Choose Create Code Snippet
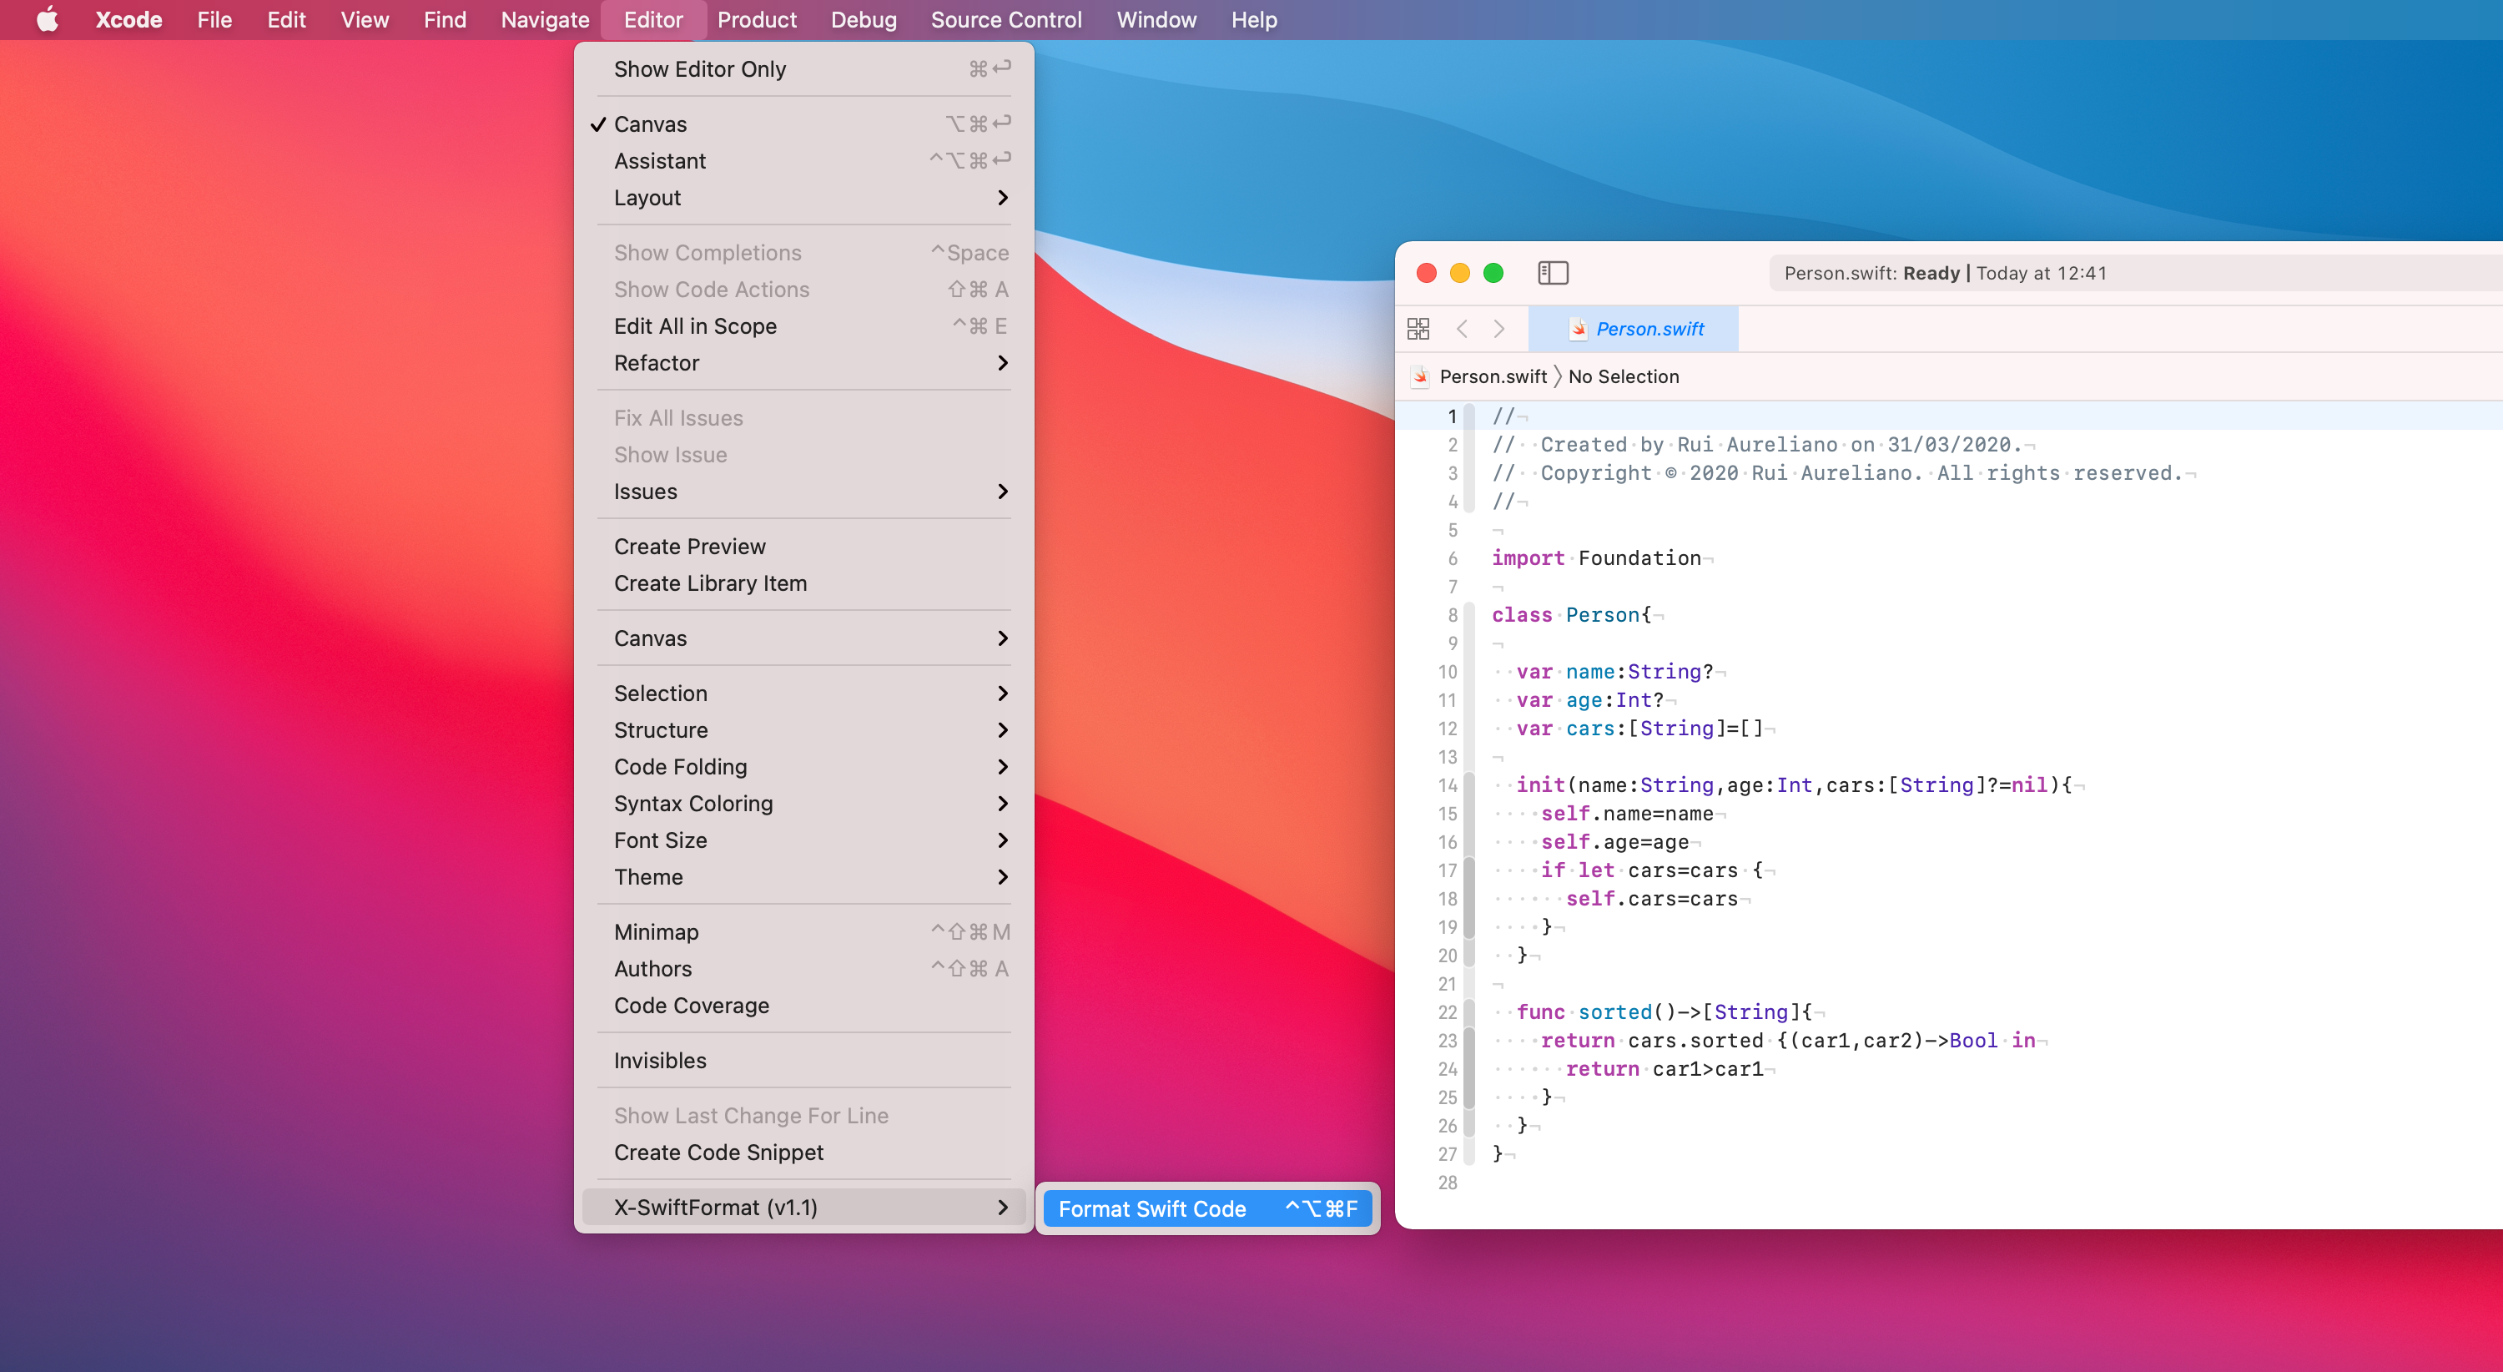The height and width of the screenshot is (1372, 2503). (x=718, y=1153)
